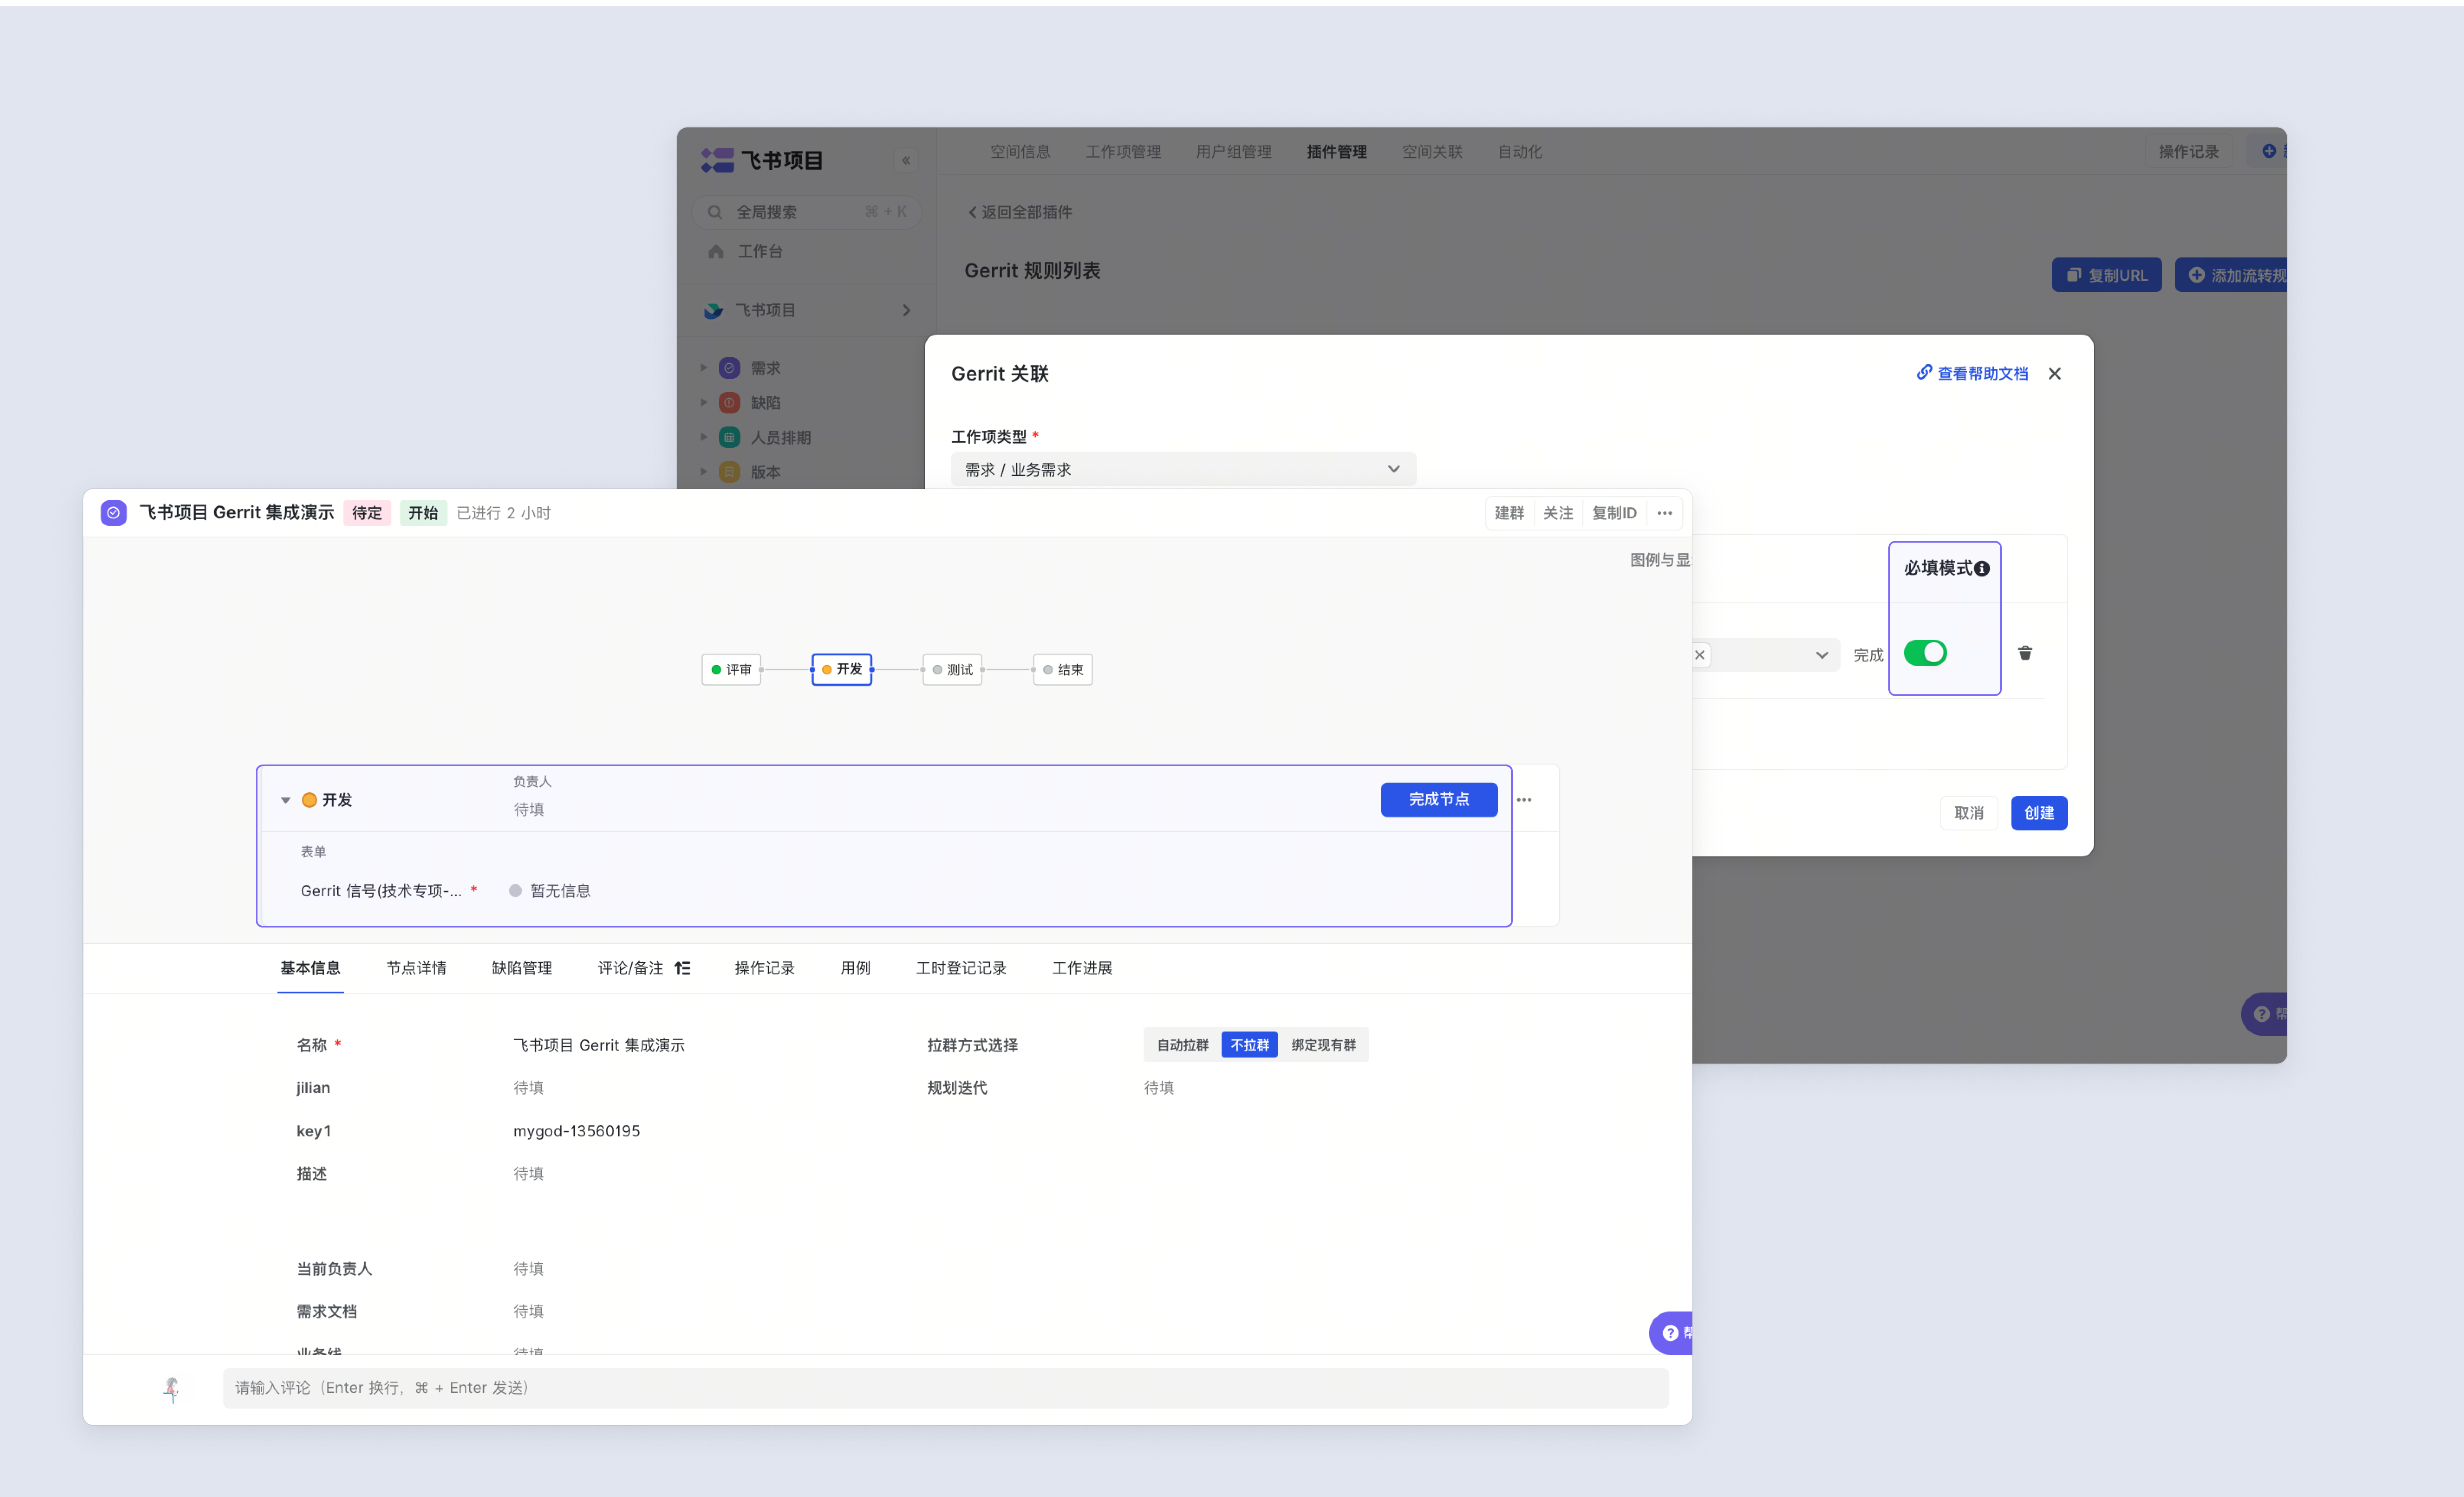The image size is (2464, 1497).
Task: Expand the 版本 tree item
Action: (x=704, y=472)
